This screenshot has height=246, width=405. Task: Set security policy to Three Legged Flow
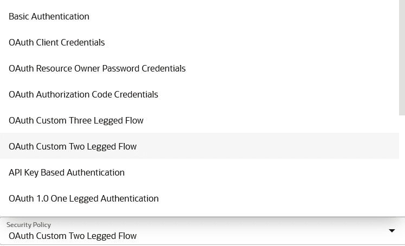[200, 120]
